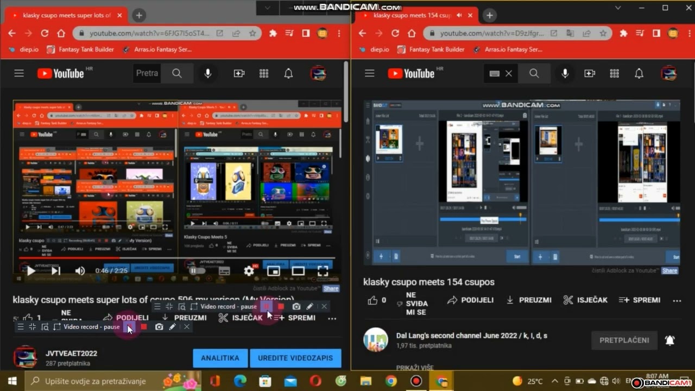Click red stop on upper Bandicam bar
695x391 pixels.
pyautogui.click(x=281, y=306)
